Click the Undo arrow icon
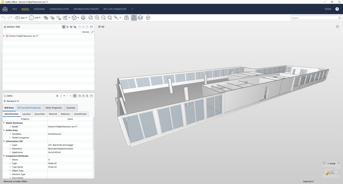Image resolution: width=343 pixels, height=184 pixels. click(3, 18)
